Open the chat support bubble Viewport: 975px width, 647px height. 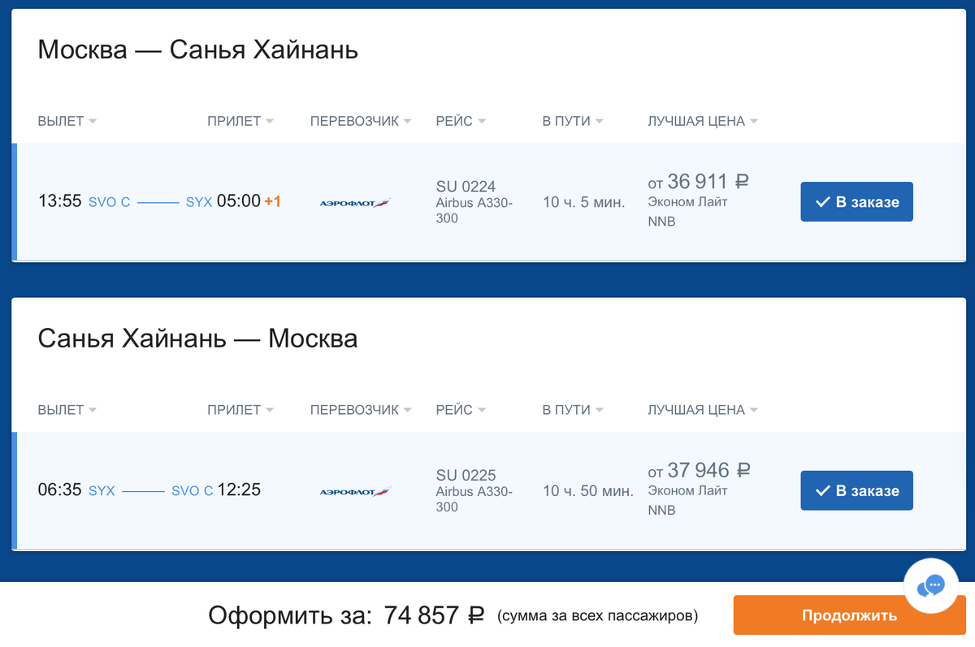931,586
